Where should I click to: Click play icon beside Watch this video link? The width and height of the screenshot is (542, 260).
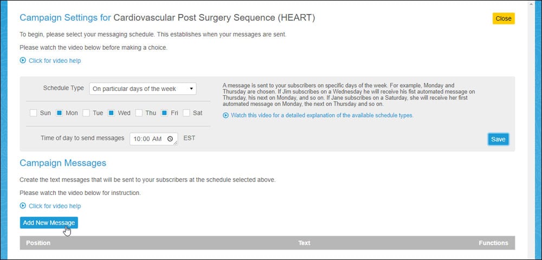point(225,115)
